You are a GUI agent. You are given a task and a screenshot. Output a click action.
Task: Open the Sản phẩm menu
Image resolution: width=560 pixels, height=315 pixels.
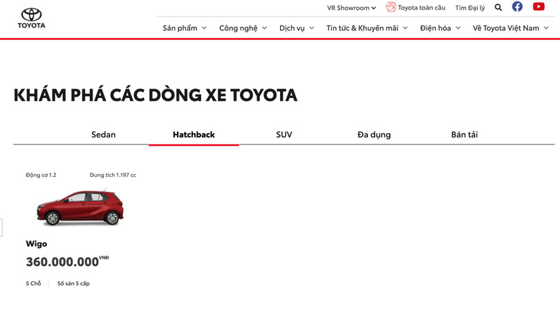point(185,28)
